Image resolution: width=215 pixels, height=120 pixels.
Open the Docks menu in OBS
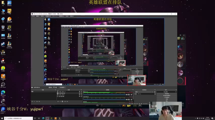coord(48,16)
